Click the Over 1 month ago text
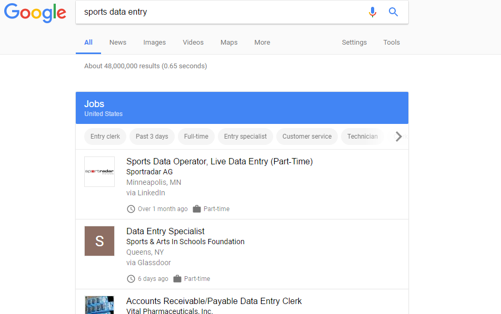Screen dimensions: 501x314 (163, 209)
